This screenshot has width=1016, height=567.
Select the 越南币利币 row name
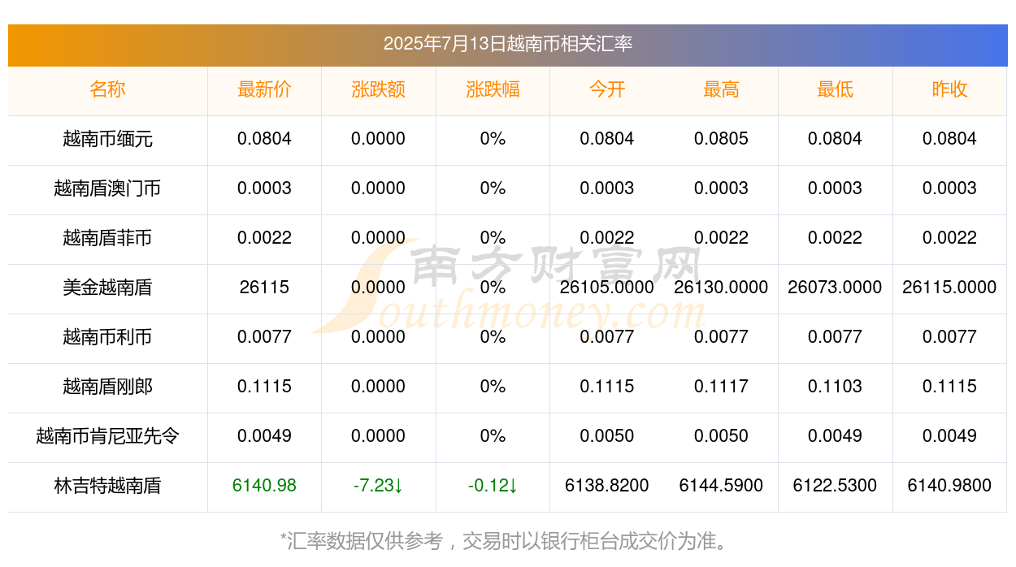click(107, 337)
